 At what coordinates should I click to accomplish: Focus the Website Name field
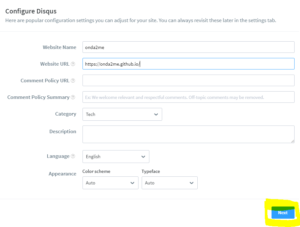coord(188,47)
